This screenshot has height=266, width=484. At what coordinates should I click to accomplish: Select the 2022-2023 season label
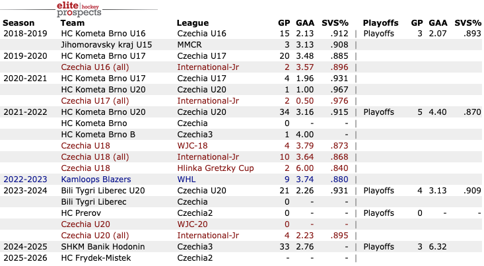click(x=26, y=179)
